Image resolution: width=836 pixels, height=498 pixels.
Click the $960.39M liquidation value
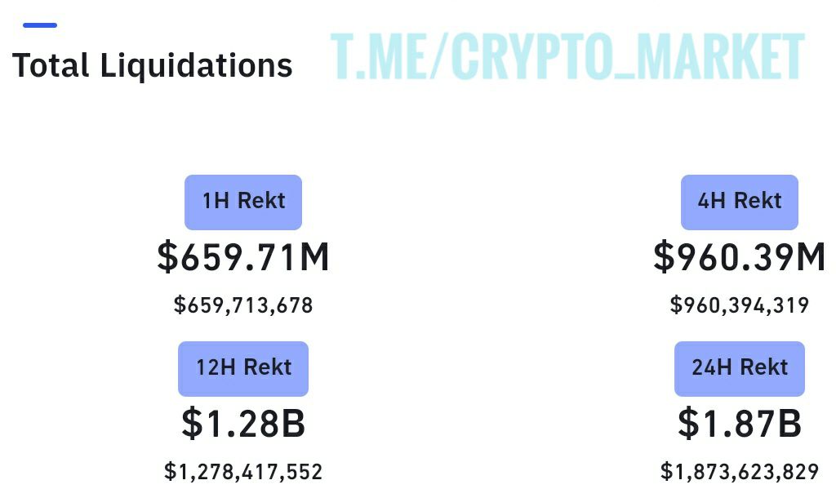point(740,257)
